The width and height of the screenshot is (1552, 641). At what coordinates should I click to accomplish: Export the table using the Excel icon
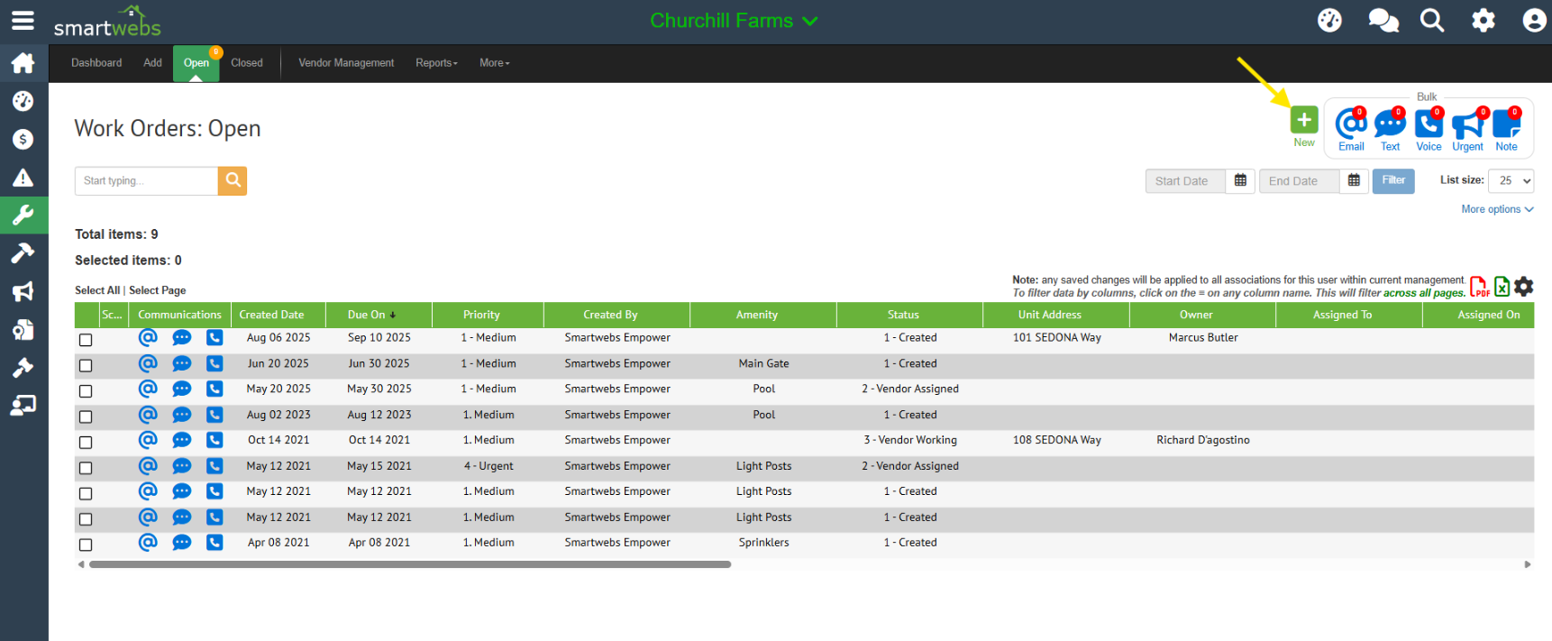[1502, 287]
